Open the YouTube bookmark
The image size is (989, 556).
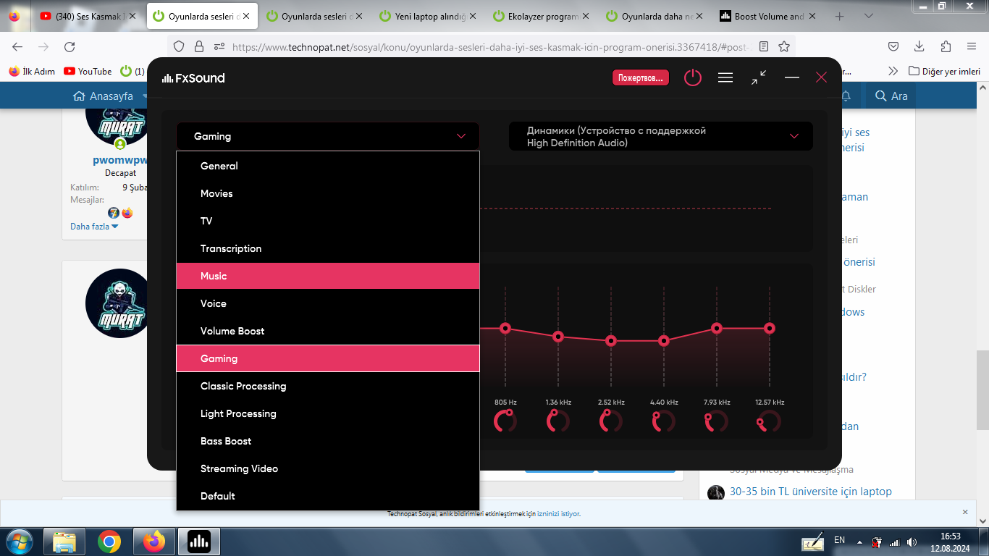pyautogui.click(x=88, y=71)
